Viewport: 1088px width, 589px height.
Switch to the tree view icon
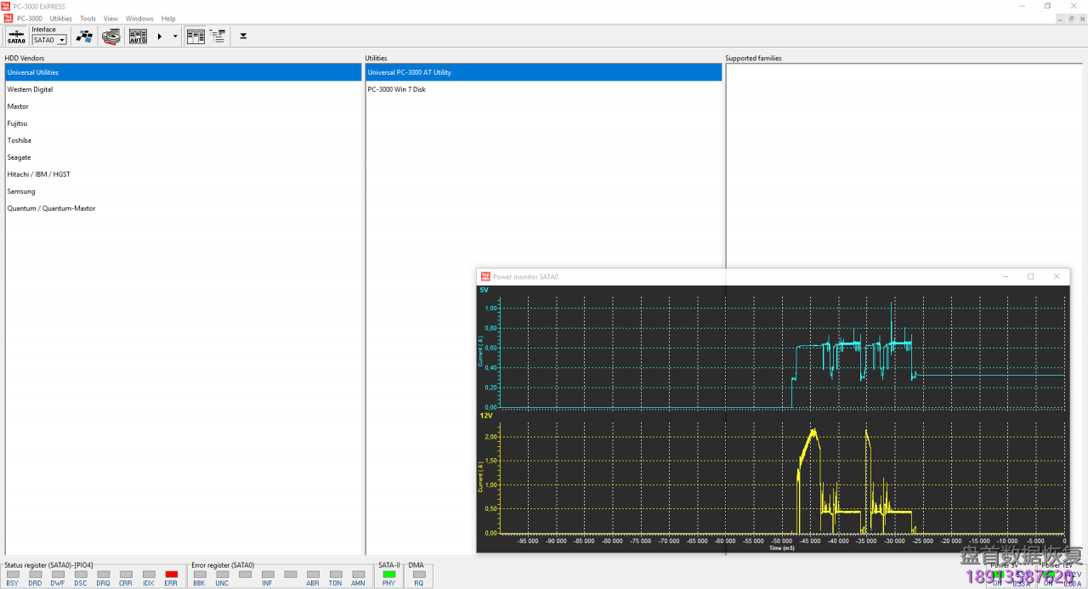[x=218, y=37]
